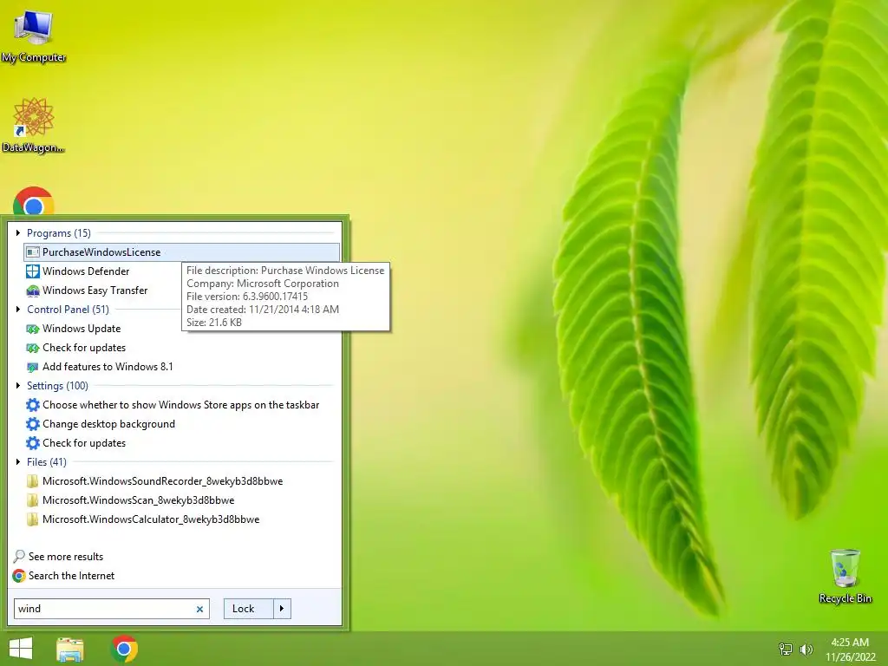Image resolution: width=888 pixels, height=666 pixels.
Task: Open the arrow menu next to Lock
Action: coord(282,609)
